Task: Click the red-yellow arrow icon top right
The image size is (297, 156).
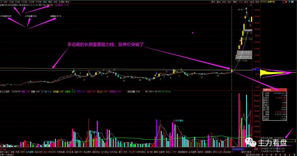Action: pos(287,2)
